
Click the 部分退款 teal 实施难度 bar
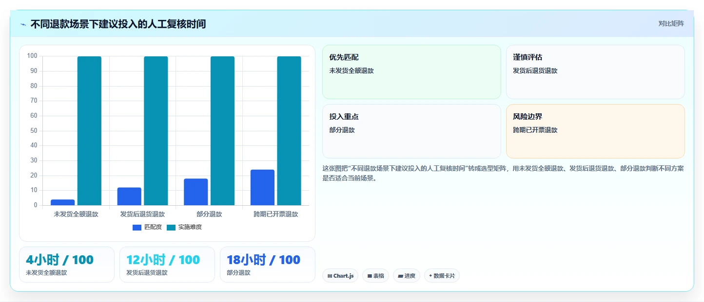[x=223, y=131]
